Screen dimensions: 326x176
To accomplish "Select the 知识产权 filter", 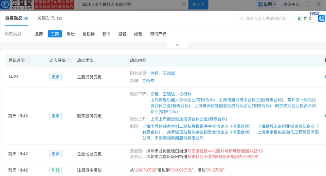I will (158, 34).
